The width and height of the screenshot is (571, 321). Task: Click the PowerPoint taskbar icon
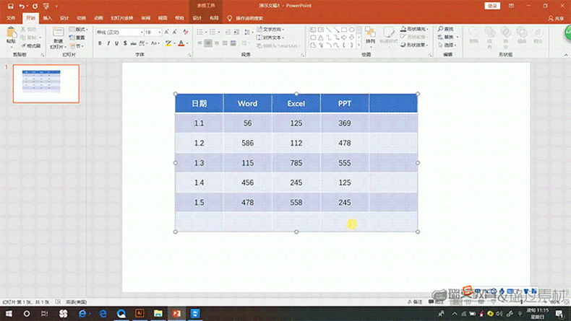click(176, 313)
